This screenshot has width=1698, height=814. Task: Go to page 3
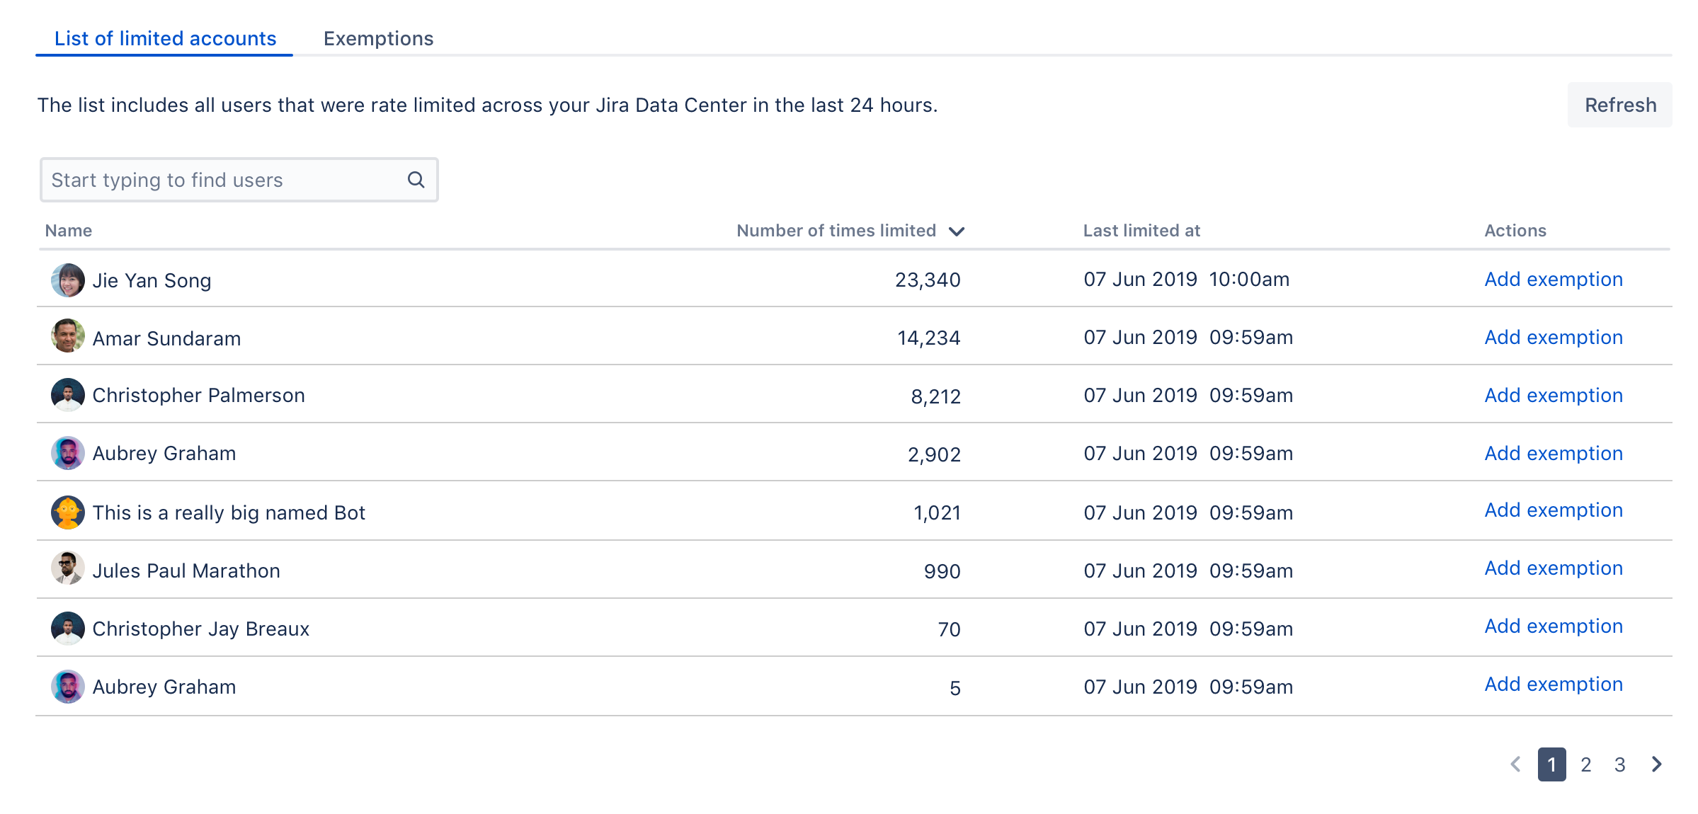[x=1620, y=764]
